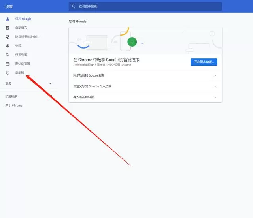Go to 隐私设置和安全性 section
The image size is (253, 218).
[x=27, y=37]
